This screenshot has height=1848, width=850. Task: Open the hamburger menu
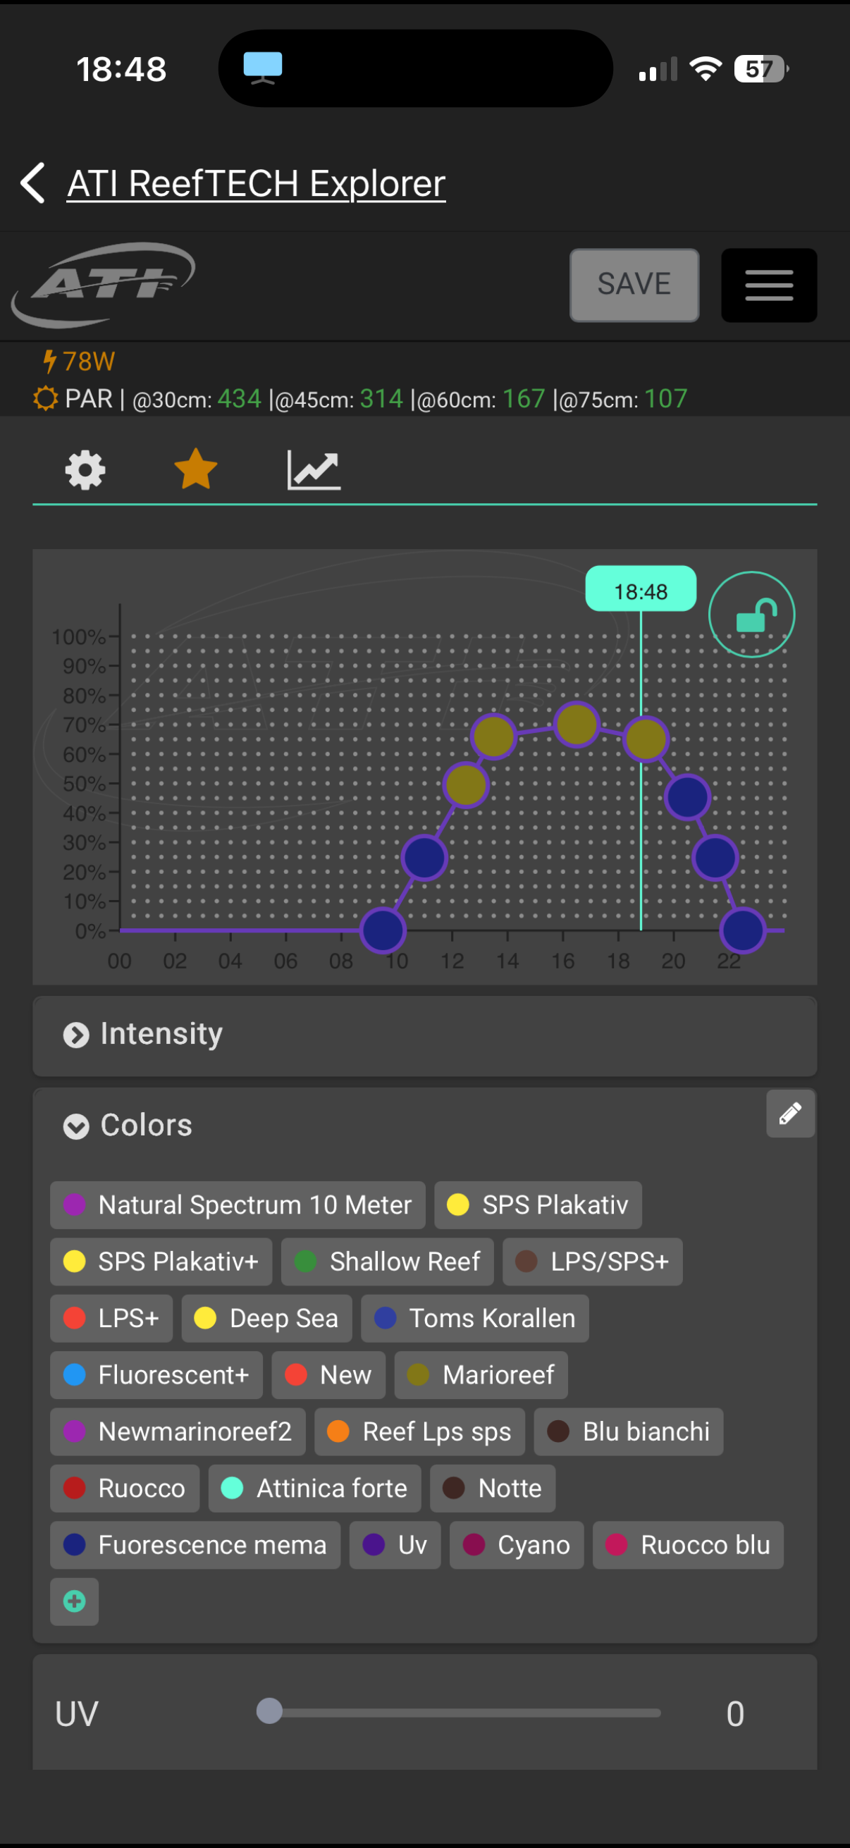(769, 285)
